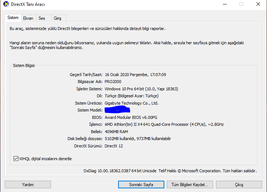Click the computer name PRO2000

[x=113, y=82]
